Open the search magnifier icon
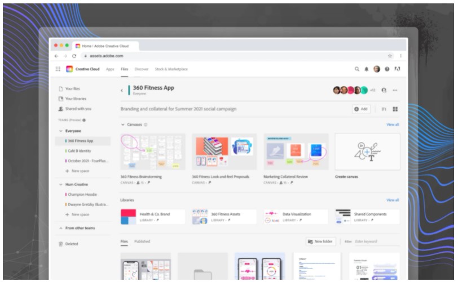 pos(356,69)
